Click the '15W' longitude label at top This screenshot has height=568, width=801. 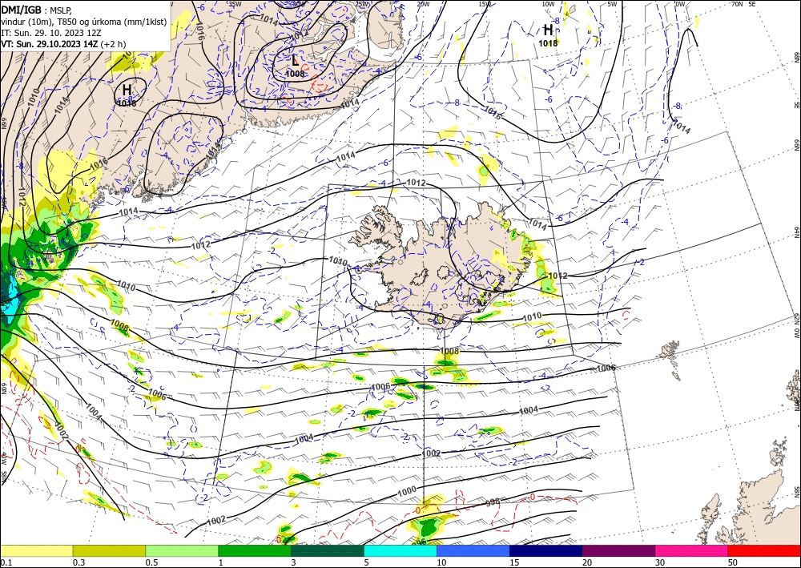pos(485,4)
